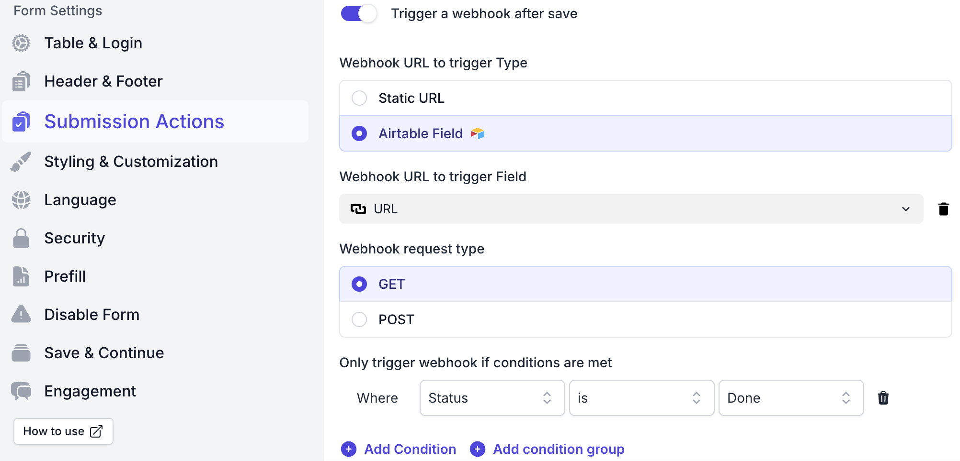960x461 pixels.
Task: Open the How to use link
Action: click(63, 431)
